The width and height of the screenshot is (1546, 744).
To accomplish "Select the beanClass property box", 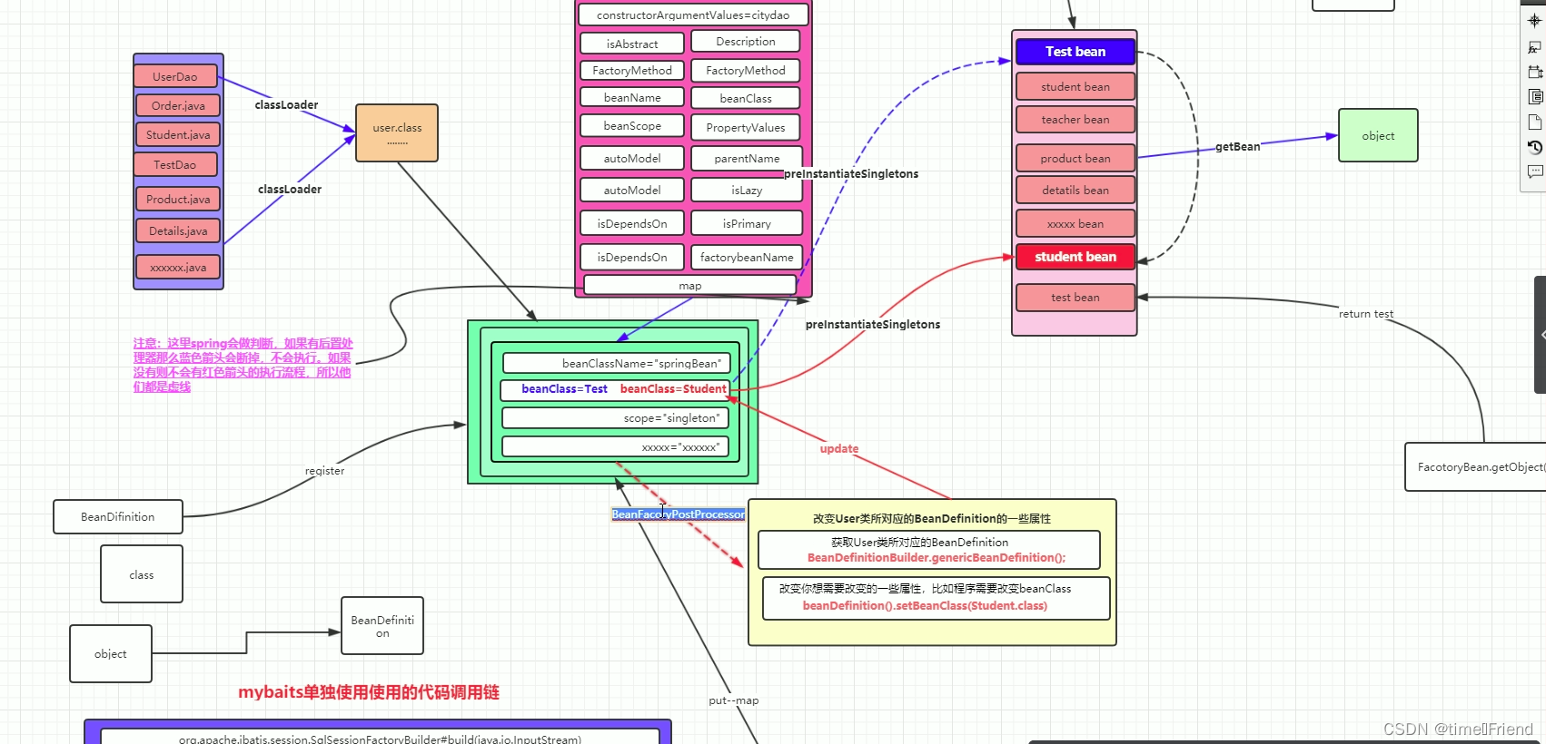I will click(746, 99).
